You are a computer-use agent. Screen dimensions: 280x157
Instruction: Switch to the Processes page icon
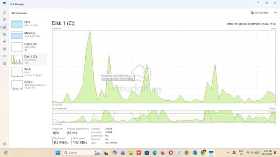[x=4, y=20]
